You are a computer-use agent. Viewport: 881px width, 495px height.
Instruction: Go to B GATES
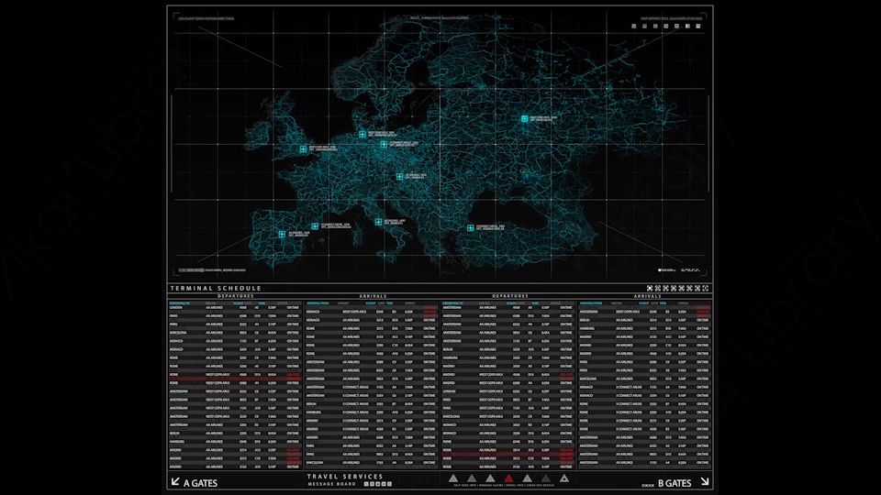tap(675, 483)
